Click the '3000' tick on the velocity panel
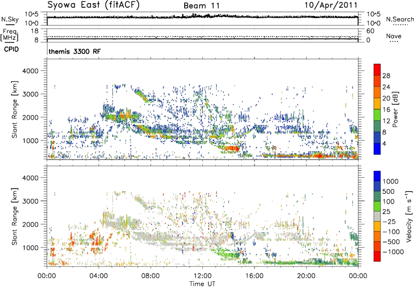This screenshot has height=287, width=414. [x=30, y=201]
